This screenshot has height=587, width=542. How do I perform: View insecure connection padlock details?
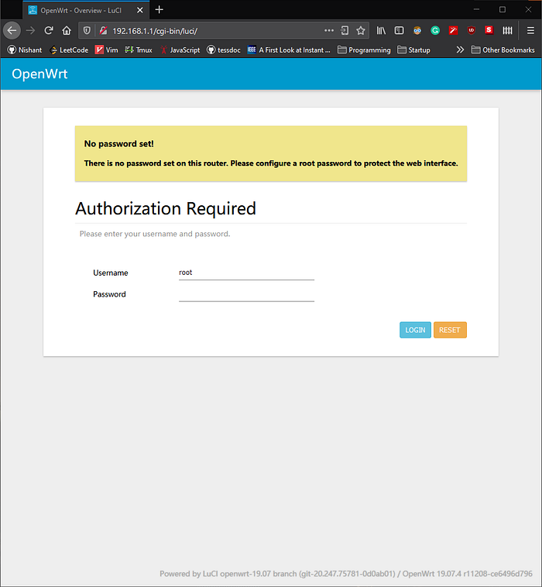click(103, 31)
